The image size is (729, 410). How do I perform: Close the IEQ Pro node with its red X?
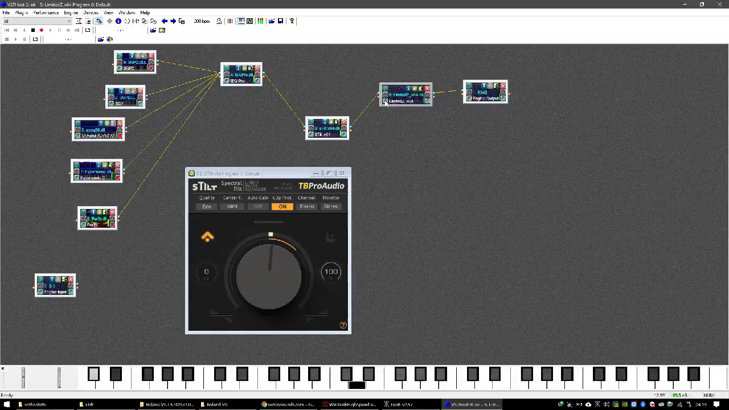pos(257,68)
